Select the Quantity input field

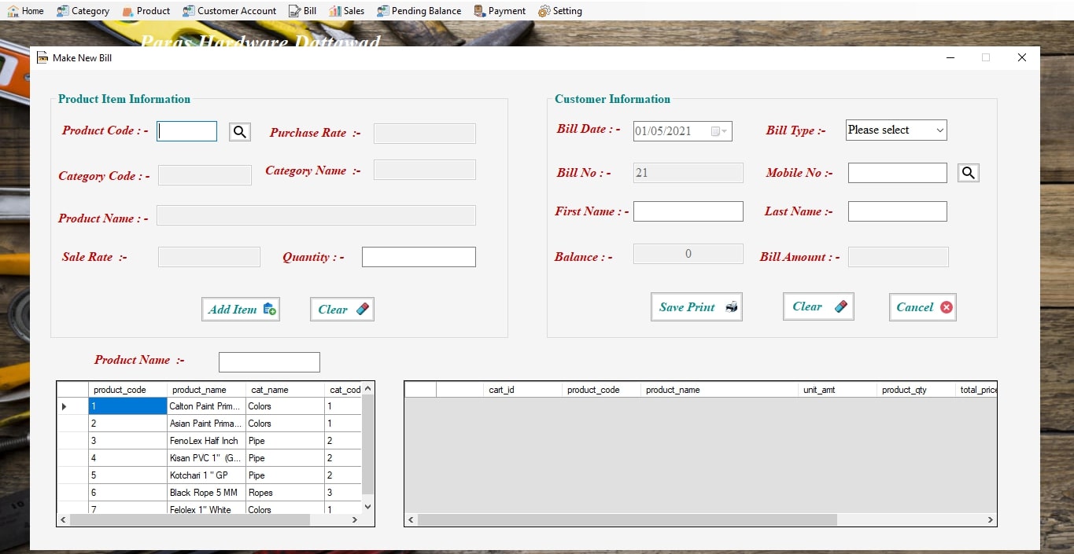(419, 257)
